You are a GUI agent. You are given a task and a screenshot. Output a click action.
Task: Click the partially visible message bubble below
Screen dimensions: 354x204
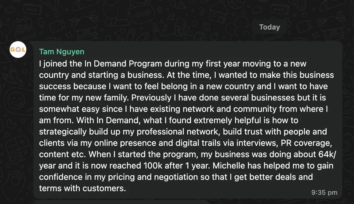tap(120, 202)
